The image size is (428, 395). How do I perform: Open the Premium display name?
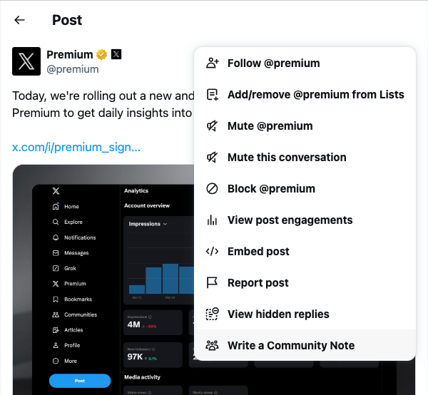pos(70,55)
